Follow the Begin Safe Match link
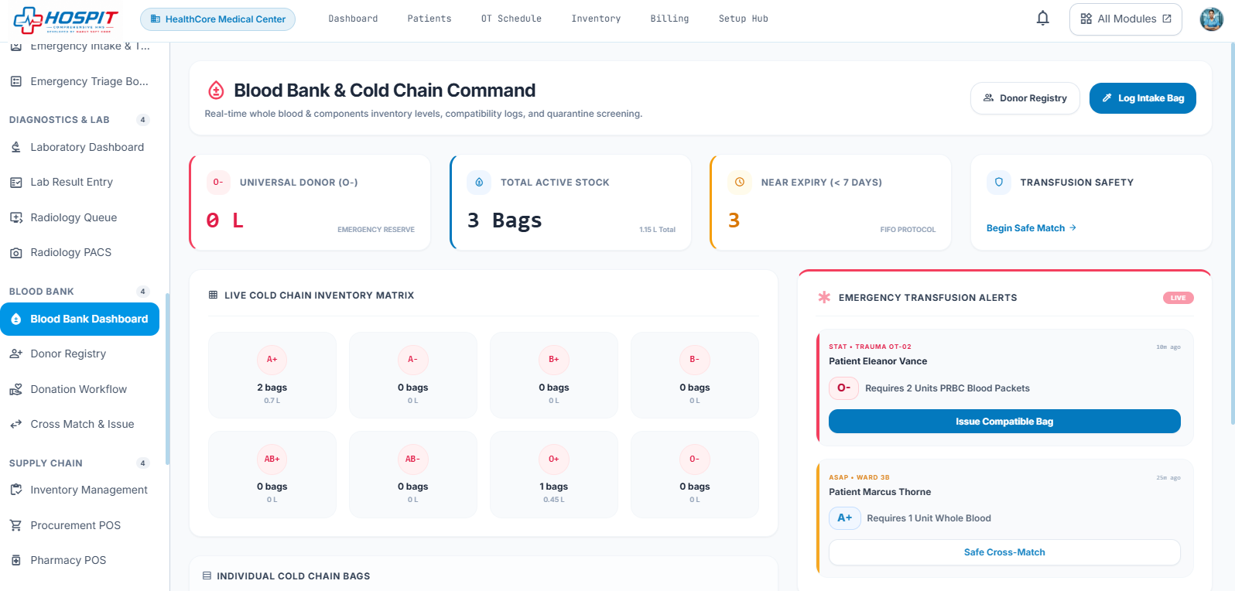This screenshot has height=591, width=1235. coord(1031,228)
